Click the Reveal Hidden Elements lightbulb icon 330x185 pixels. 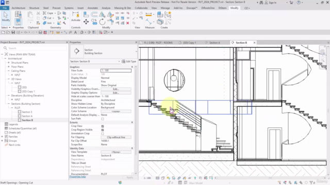point(195,178)
